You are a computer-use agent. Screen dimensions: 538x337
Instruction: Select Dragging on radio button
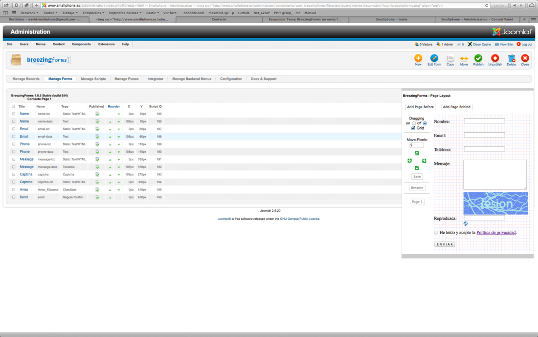pyautogui.click(x=414, y=123)
